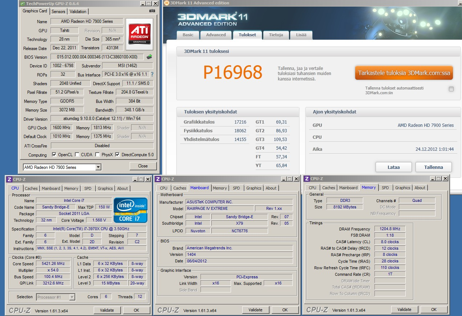
Task: Click the Lataa button in 3DMark
Action: [x=393, y=167]
